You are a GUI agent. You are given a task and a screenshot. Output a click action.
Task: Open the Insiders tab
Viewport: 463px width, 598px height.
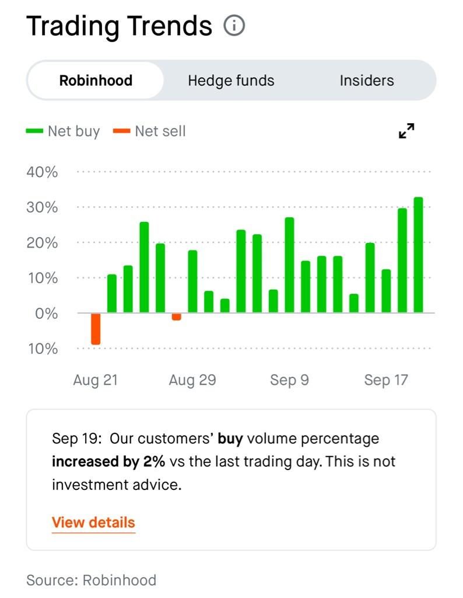click(367, 81)
